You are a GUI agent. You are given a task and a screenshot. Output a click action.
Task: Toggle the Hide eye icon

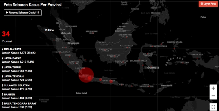(x=46, y=30)
